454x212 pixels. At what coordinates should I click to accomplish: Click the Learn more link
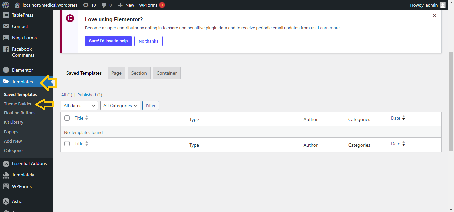pyautogui.click(x=329, y=28)
